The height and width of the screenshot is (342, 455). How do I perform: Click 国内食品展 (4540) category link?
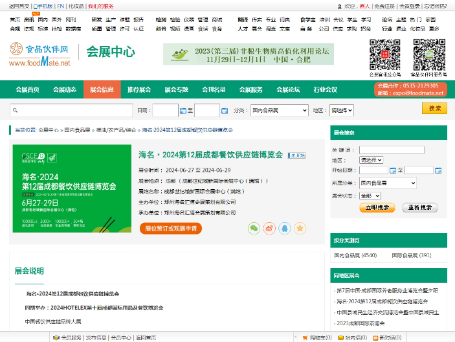click(355, 255)
